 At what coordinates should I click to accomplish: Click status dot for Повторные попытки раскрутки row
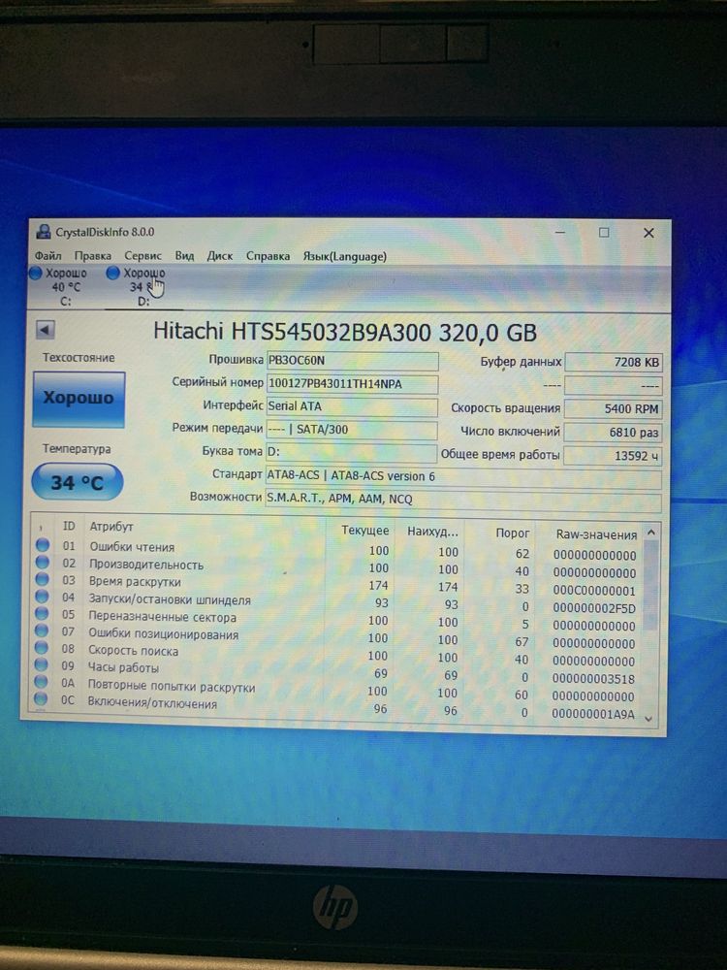(x=41, y=682)
